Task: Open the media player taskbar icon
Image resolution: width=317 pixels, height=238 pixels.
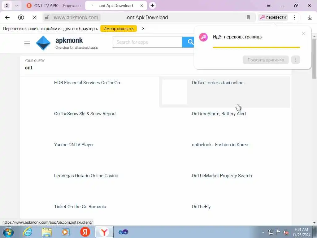Action: (66, 232)
